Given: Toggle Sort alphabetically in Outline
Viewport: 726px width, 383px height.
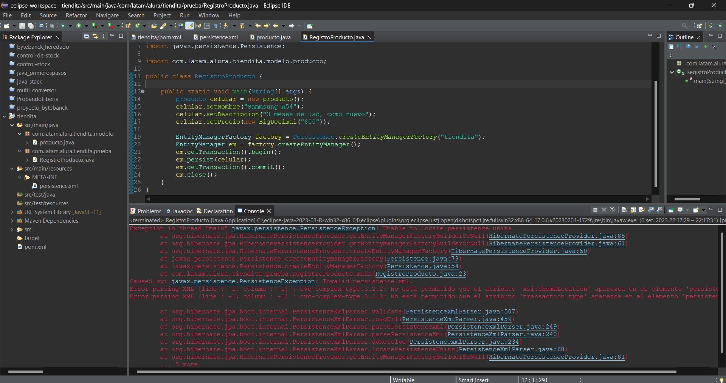Looking at the screenshot, I should 680,47.
